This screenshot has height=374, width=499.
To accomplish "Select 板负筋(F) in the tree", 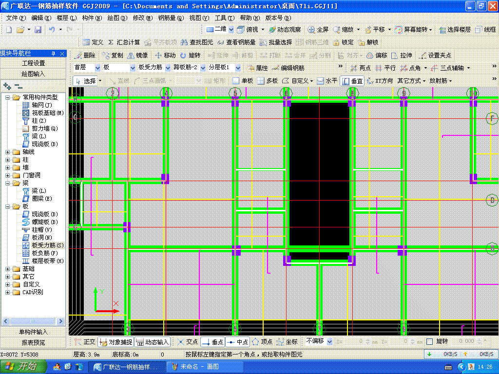I will click(x=44, y=253).
